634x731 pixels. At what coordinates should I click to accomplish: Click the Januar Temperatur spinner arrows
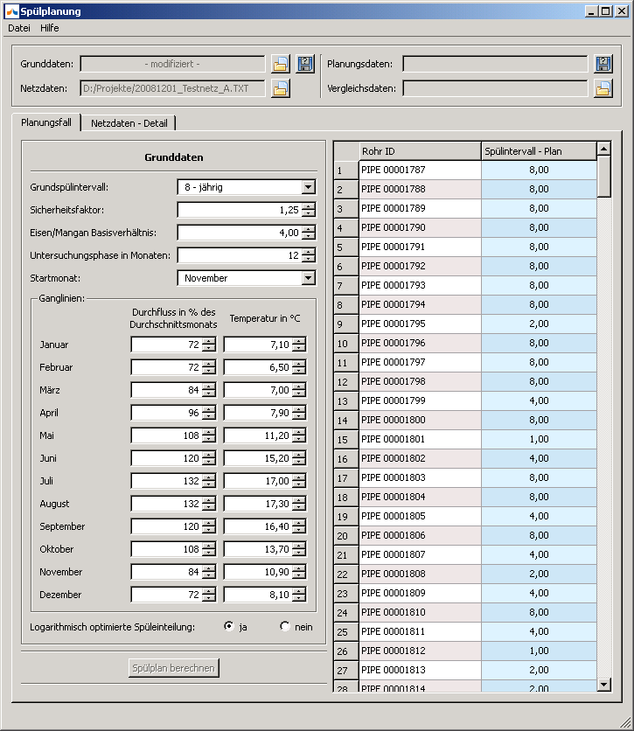pyautogui.click(x=299, y=345)
